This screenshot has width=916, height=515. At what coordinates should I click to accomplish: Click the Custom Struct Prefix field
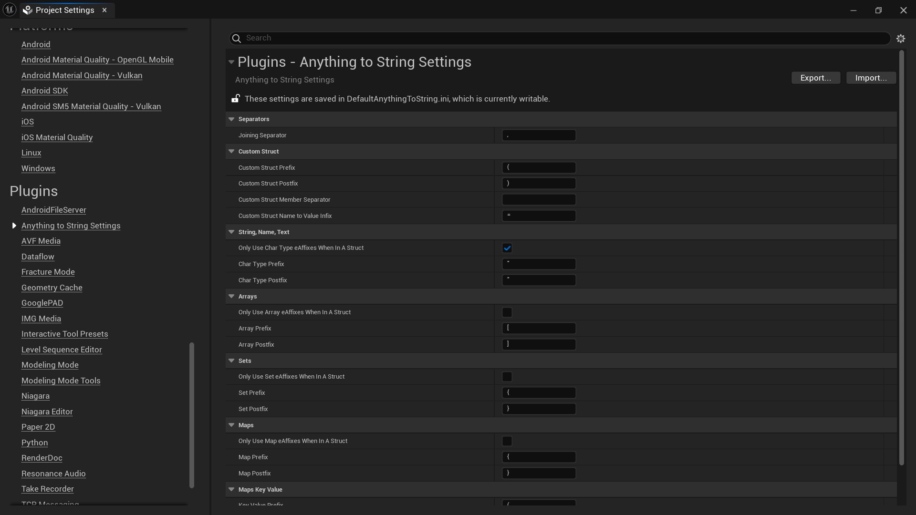point(539,168)
